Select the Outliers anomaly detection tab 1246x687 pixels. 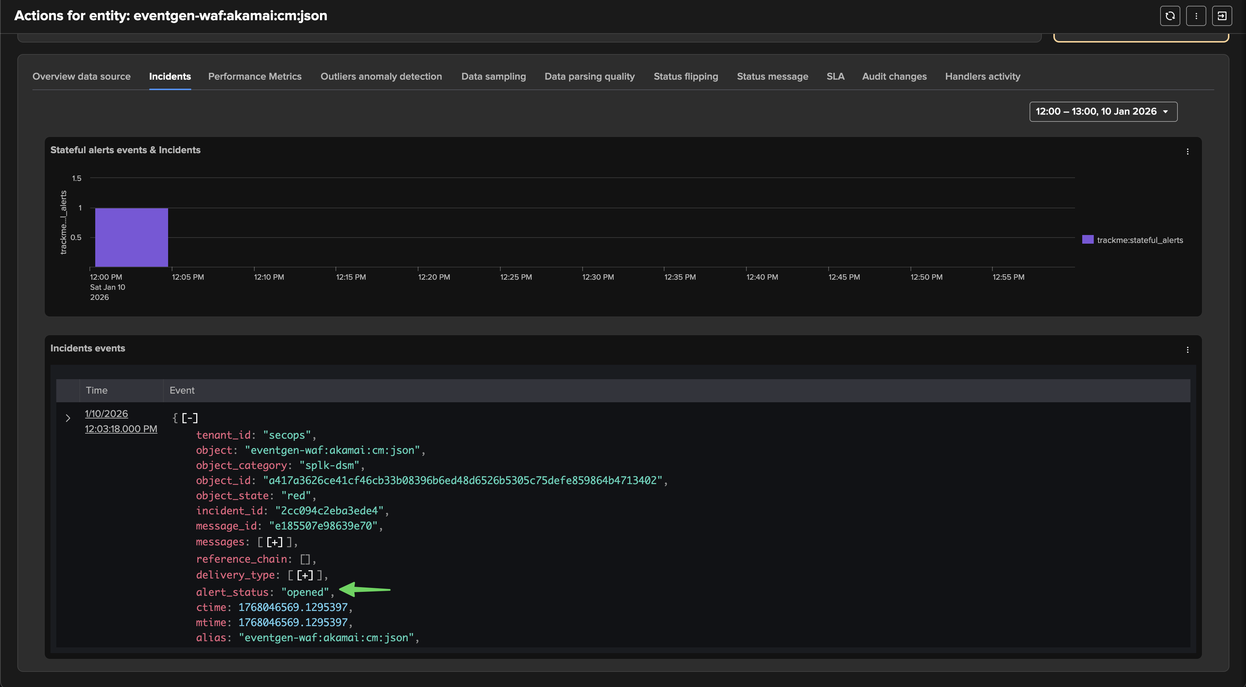point(381,76)
